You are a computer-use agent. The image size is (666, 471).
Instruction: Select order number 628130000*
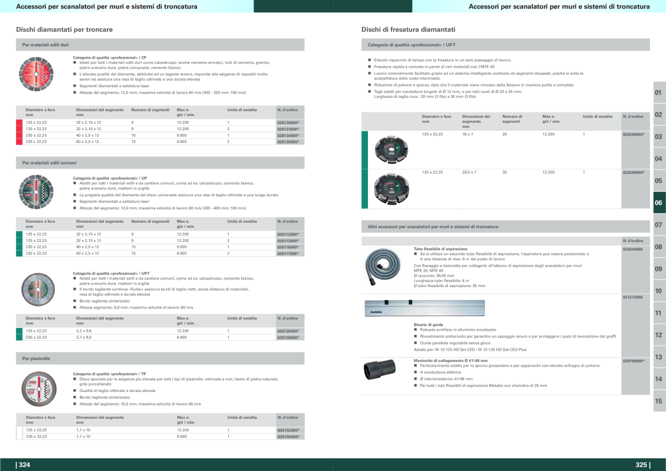click(288, 123)
